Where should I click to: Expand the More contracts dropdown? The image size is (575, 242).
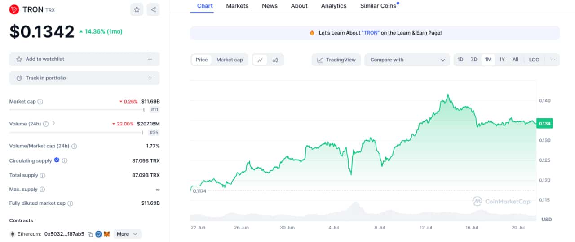click(127, 234)
